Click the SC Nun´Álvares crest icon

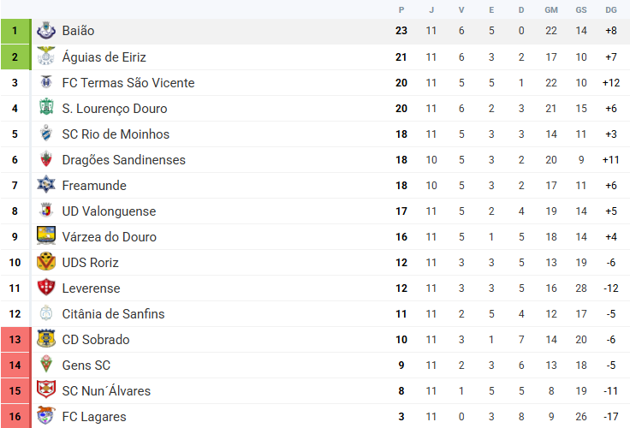pyautogui.click(x=46, y=390)
